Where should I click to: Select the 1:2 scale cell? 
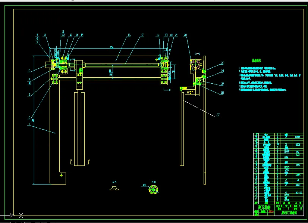click(x=301, y=206)
